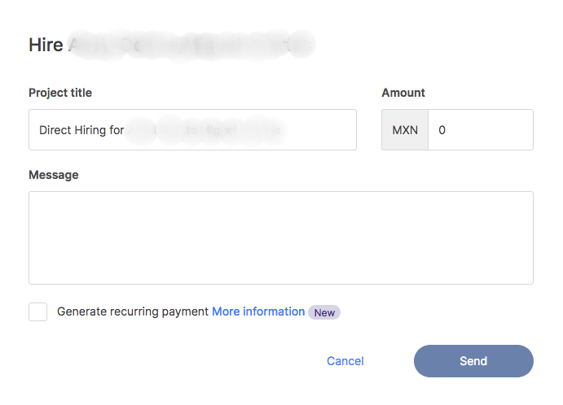This screenshot has width=563, height=405.
Task: Open the More information link
Action: [258, 311]
